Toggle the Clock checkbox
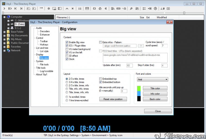Image resolution: width=206 pixels, height=139 pixels. pos(67,59)
